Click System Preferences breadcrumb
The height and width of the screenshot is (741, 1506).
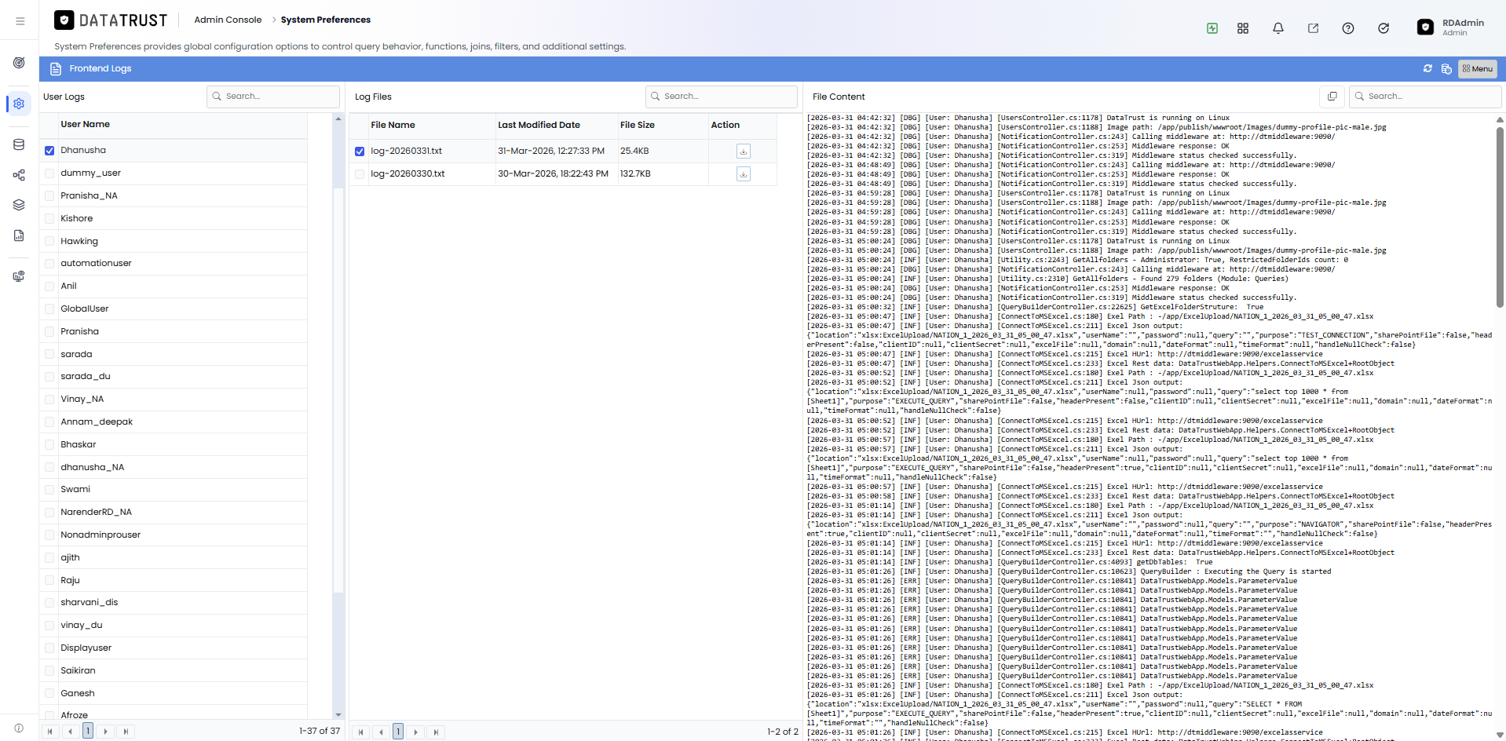(x=326, y=20)
